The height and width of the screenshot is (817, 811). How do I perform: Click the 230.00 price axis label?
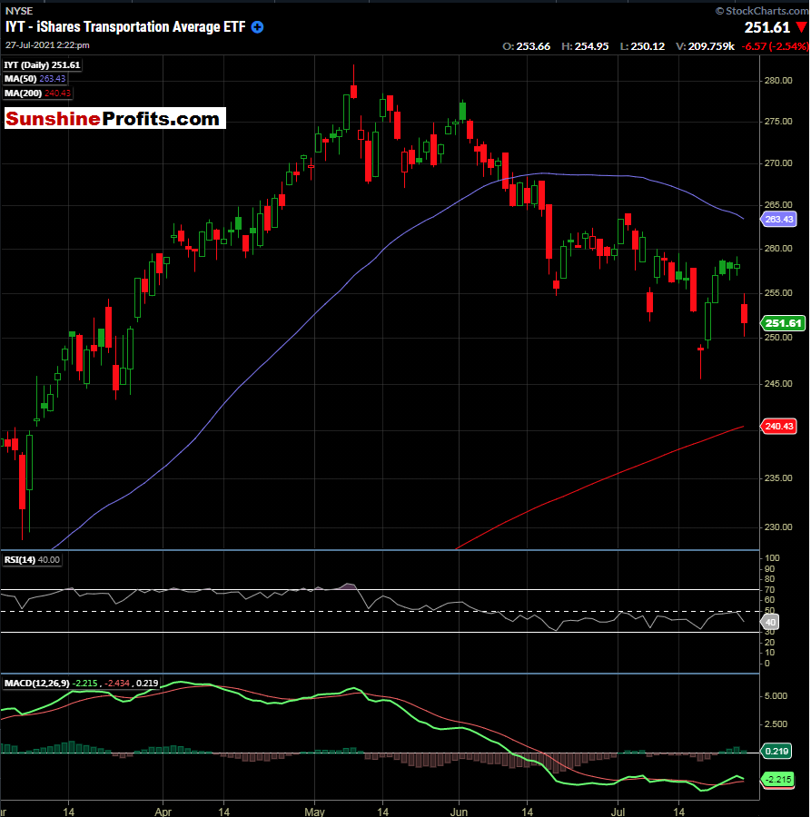coord(778,527)
